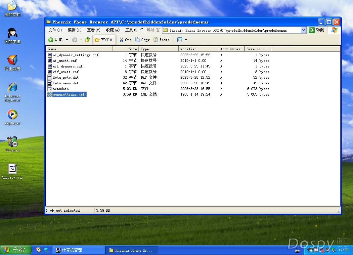This screenshot has width=353, height=255.
Task: Click the Copy toolbar button
Action: 142,40
